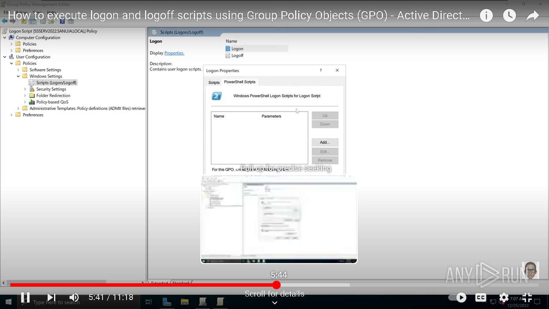
Task: Click the Windows Start button in taskbar
Action: point(8,302)
